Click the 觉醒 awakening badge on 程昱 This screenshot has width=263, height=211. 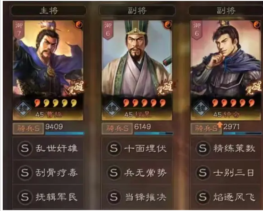click(165, 87)
